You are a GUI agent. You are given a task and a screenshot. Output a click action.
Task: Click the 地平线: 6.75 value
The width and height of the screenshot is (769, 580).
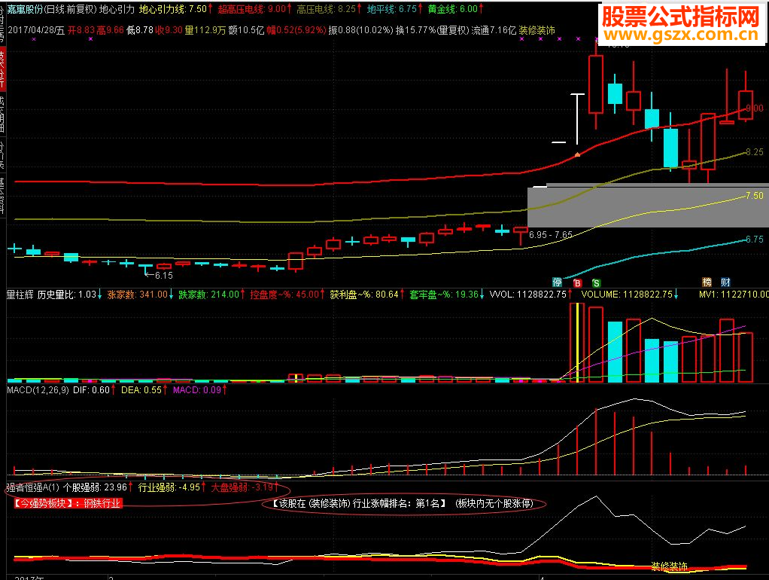tap(395, 9)
